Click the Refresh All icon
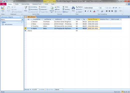This screenshot has width=130, height=93. 52,8
